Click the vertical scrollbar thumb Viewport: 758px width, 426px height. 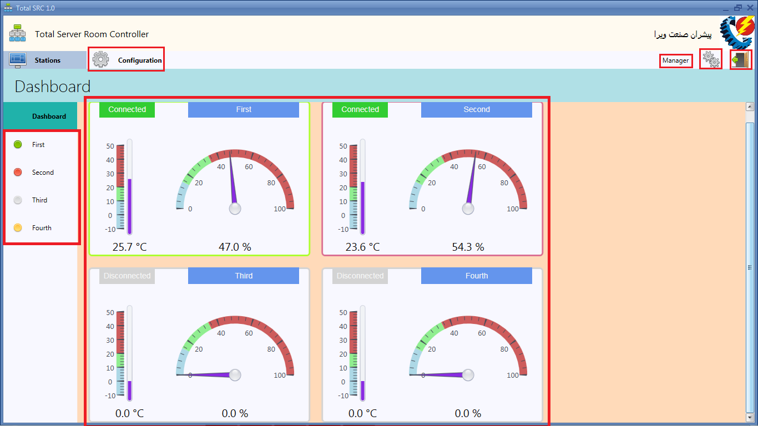coord(750,267)
